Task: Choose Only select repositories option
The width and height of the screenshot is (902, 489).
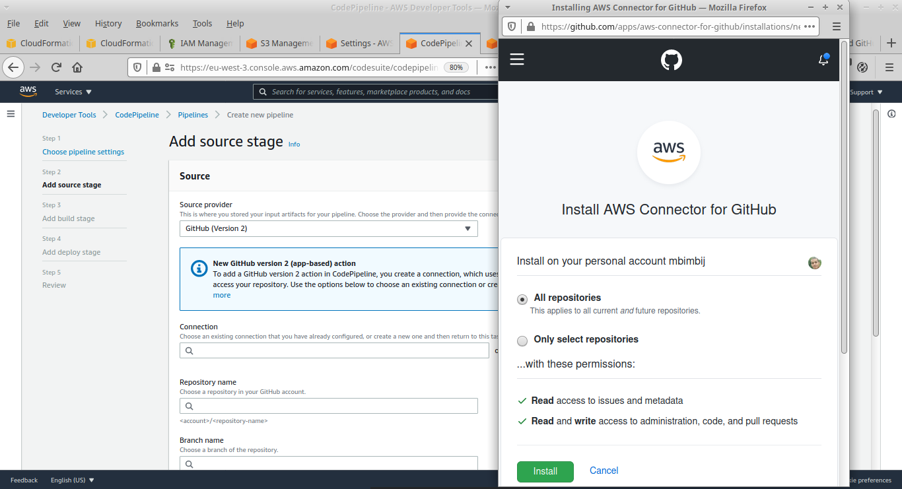Action: [x=522, y=341]
